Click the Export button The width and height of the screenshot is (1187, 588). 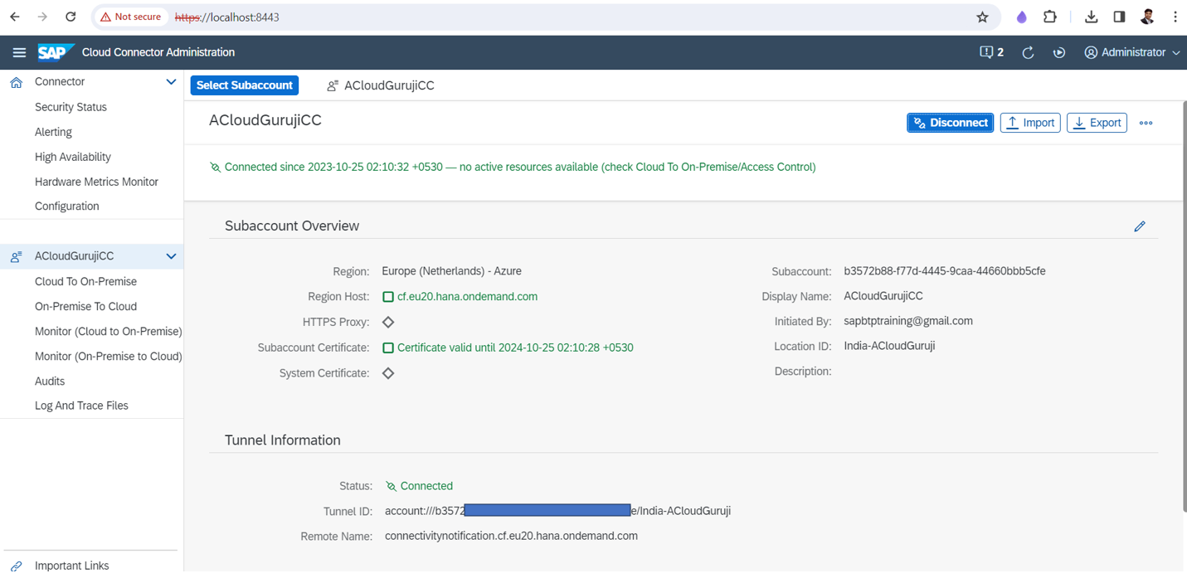click(1096, 123)
